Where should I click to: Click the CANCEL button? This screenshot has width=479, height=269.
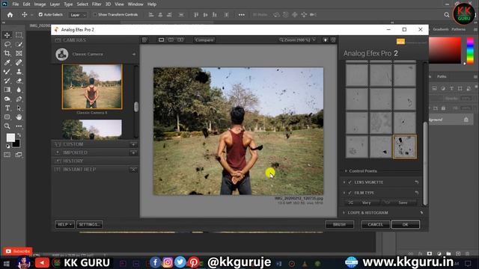click(x=376, y=224)
